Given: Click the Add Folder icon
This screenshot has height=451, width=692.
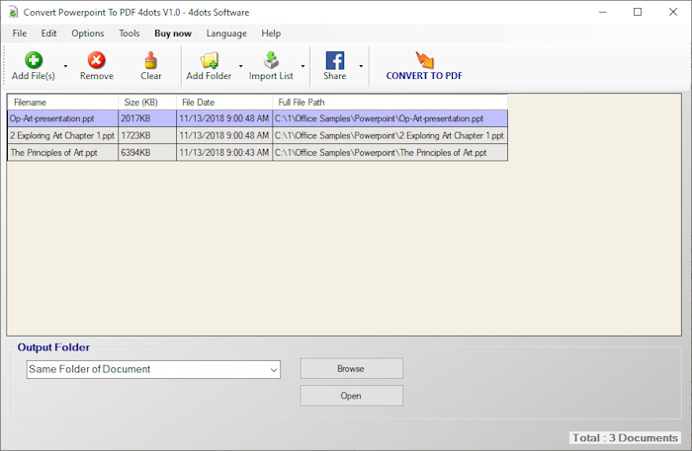Looking at the screenshot, I should click(209, 60).
